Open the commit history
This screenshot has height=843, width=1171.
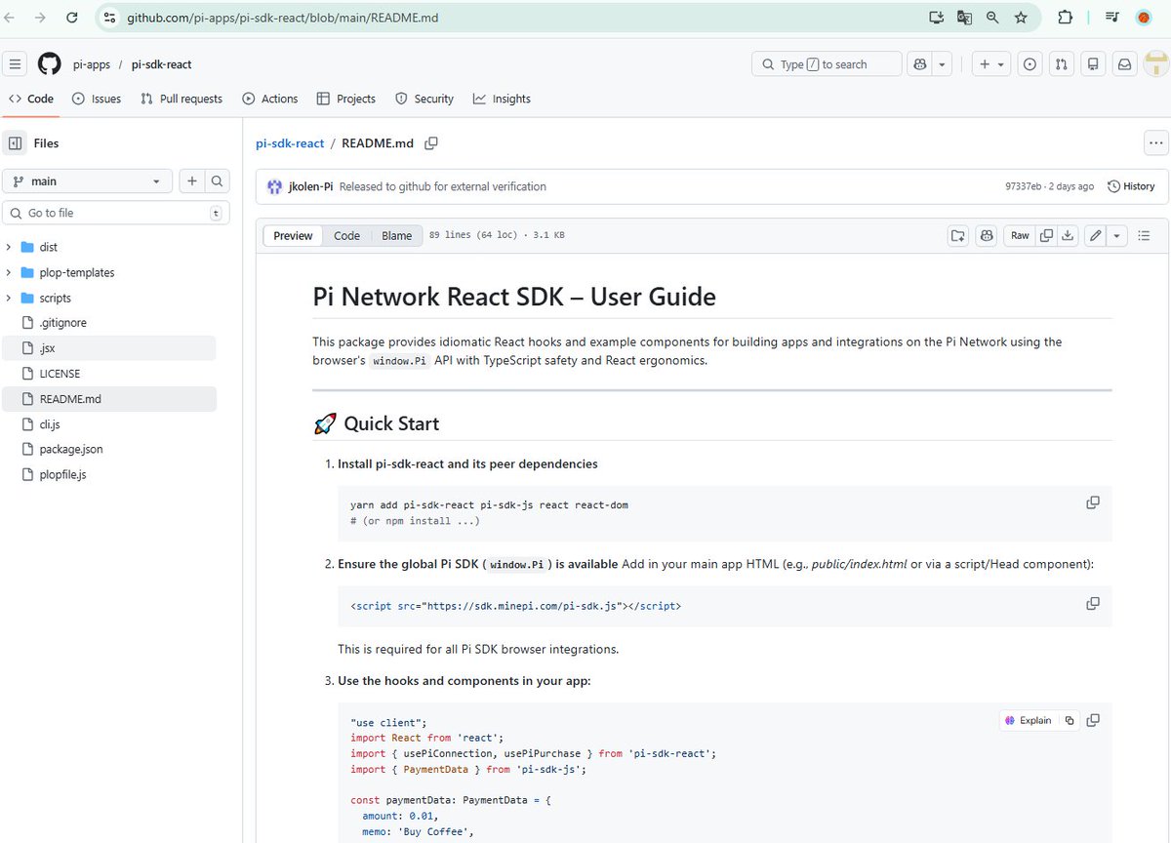tap(1129, 186)
